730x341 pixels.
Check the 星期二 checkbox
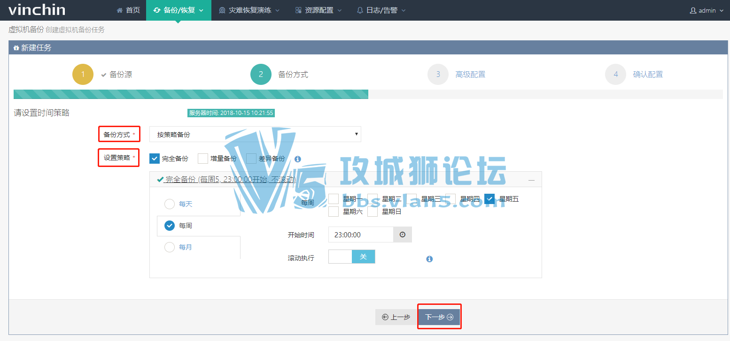(373, 199)
